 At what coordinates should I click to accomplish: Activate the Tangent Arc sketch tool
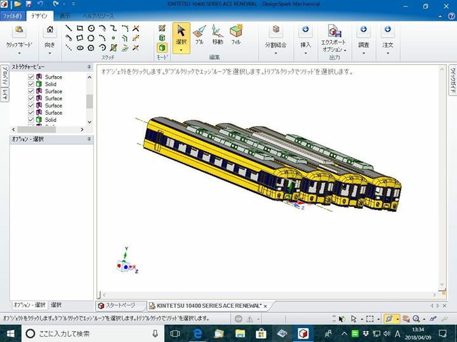point(103,29)
